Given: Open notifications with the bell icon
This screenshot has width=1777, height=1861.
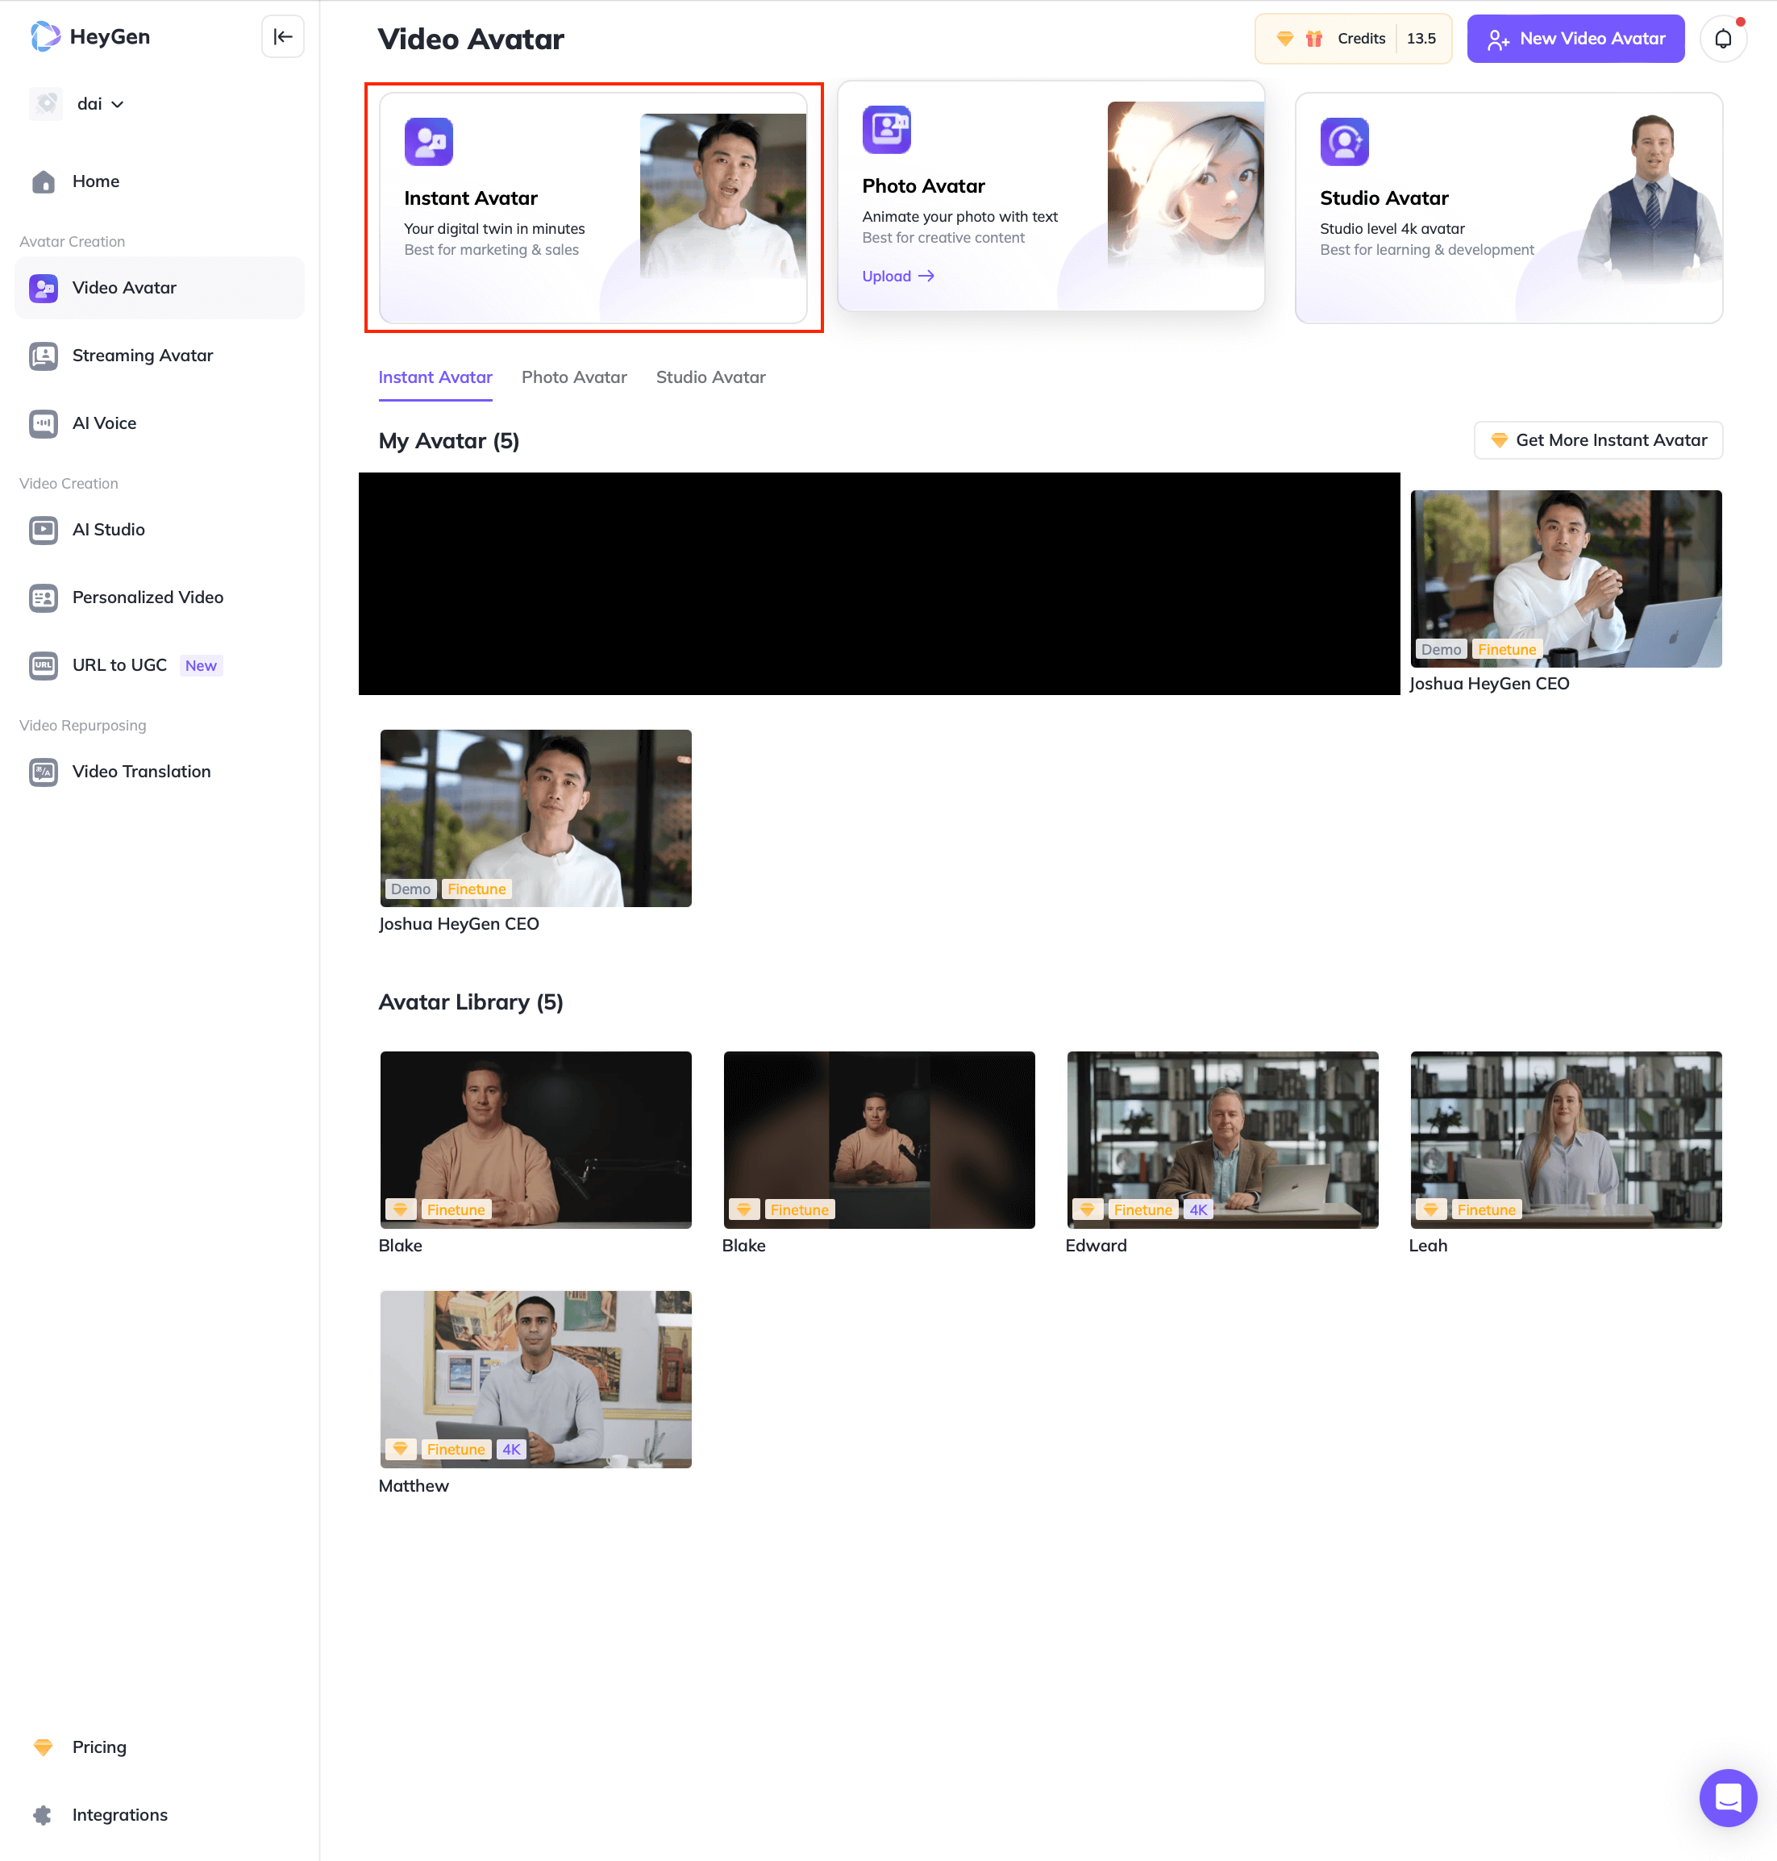Looking at the screenshot, I should coord(1723,39).
